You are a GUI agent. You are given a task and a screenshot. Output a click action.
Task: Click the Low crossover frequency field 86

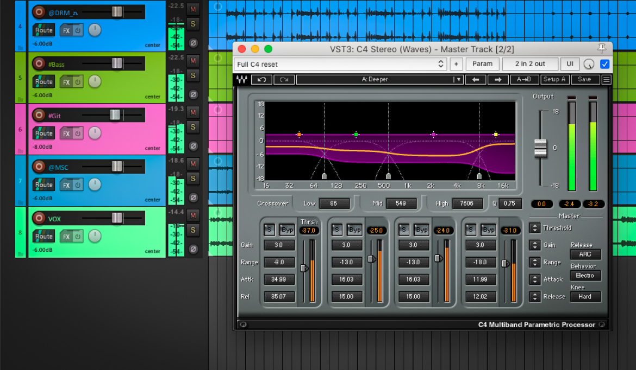[334, 203]
